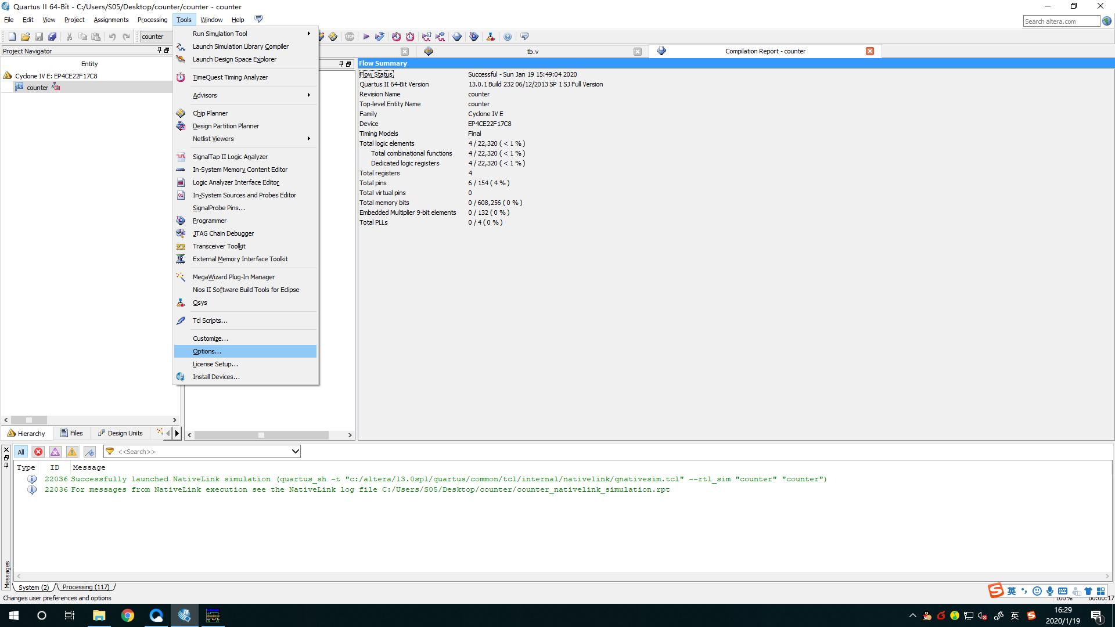Image resolution: width=1115 pixels, height=627 pixels.
Task: Switch to the Design Units tab
Action: (120, 433)
